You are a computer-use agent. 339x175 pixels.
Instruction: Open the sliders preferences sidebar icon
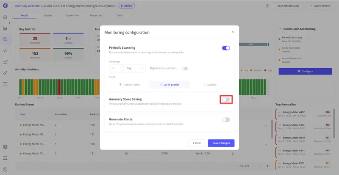click(x=5, y=158)
